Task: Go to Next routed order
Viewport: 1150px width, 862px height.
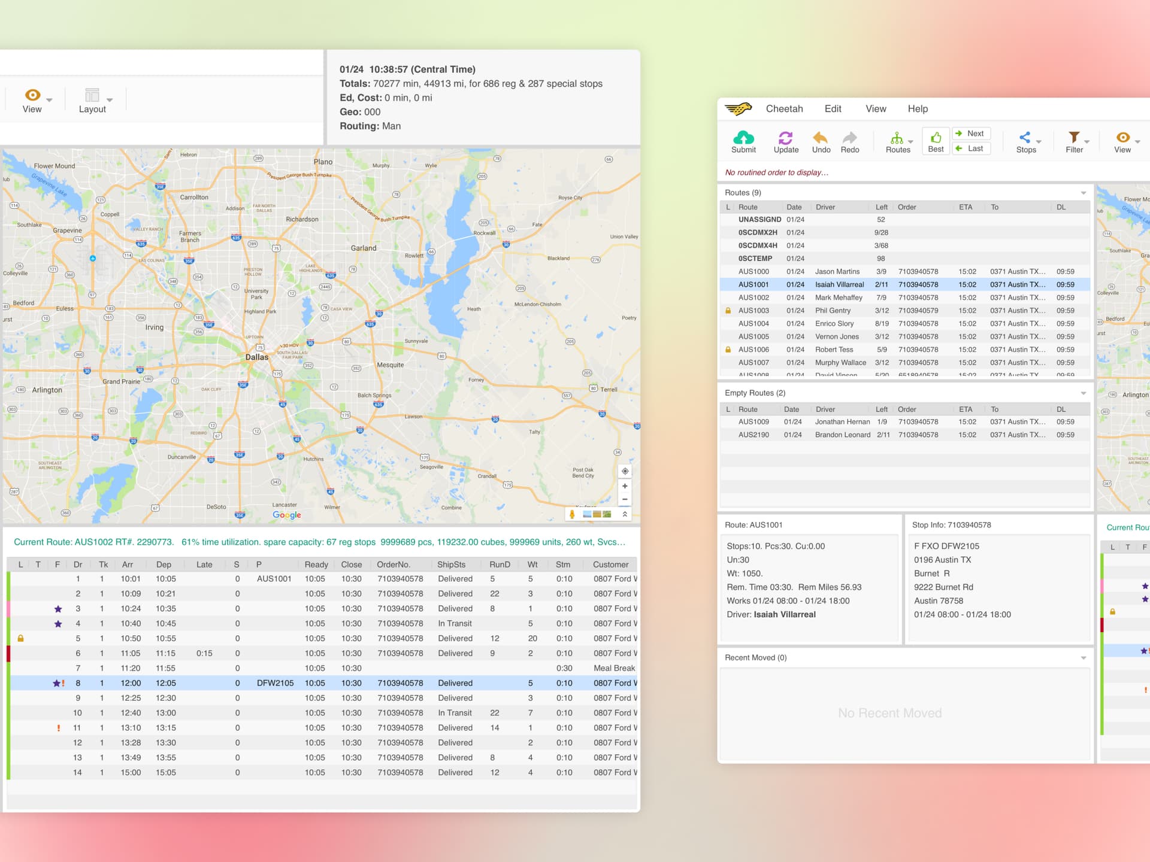Action: point(970,133)
